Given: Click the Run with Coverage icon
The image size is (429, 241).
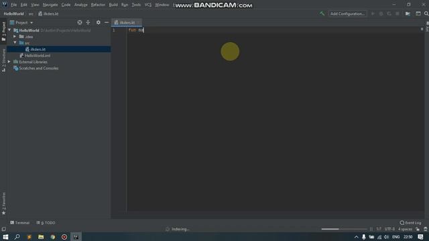Looking at the screenshot, I should click(389, 13).
